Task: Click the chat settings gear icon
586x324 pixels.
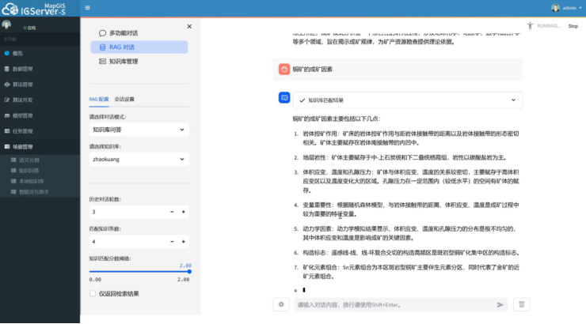Action: tap(281, 304)
